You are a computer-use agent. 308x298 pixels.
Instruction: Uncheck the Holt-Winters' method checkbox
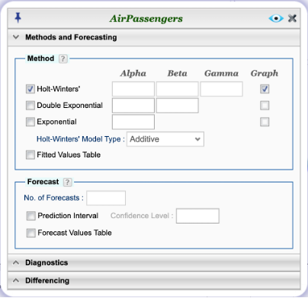pyautogui.click(x=30, y=89)
